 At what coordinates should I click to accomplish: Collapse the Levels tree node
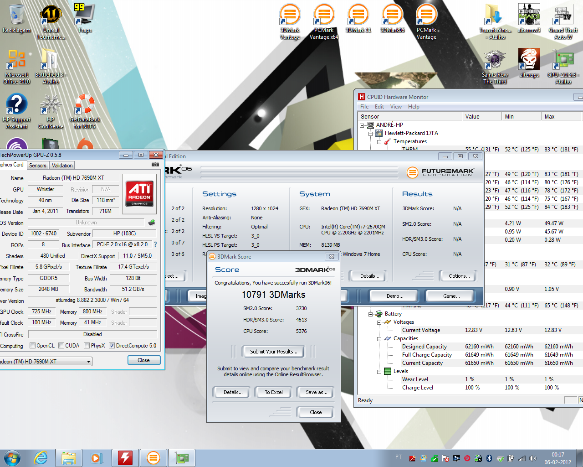[379, 371]
